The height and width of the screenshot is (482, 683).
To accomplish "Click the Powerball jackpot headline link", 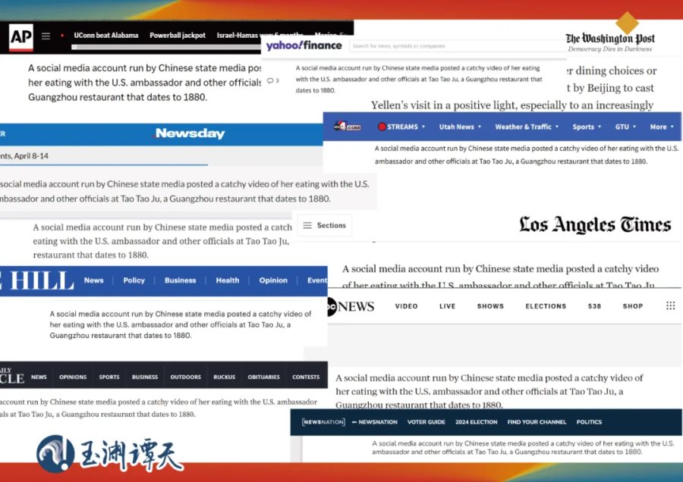I will point(177,36).
